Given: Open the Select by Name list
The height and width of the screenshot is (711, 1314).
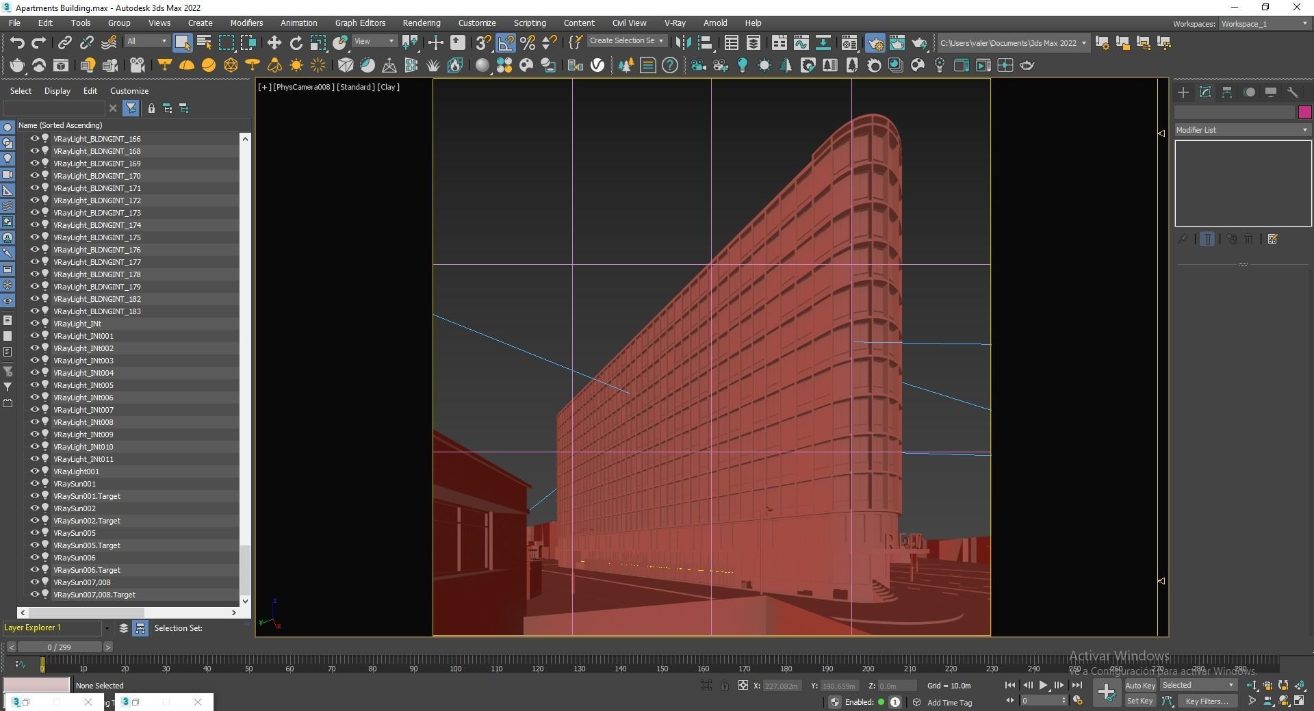Looking at the screenshot, I should [204, 42].
